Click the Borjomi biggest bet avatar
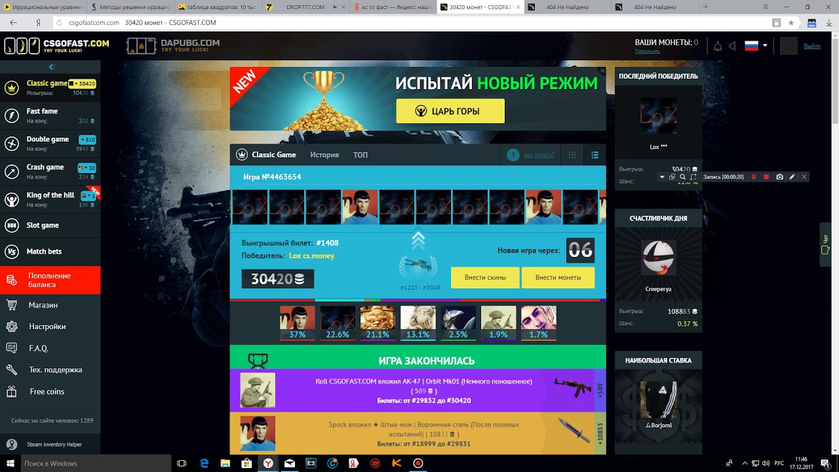The height and width of the screenshot is (472, 839). tap(658, 399)
